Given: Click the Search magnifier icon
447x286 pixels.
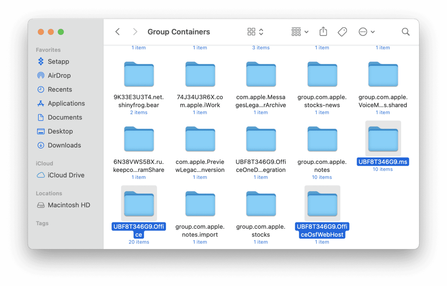Looking at the screenshot, I should 405,32.
